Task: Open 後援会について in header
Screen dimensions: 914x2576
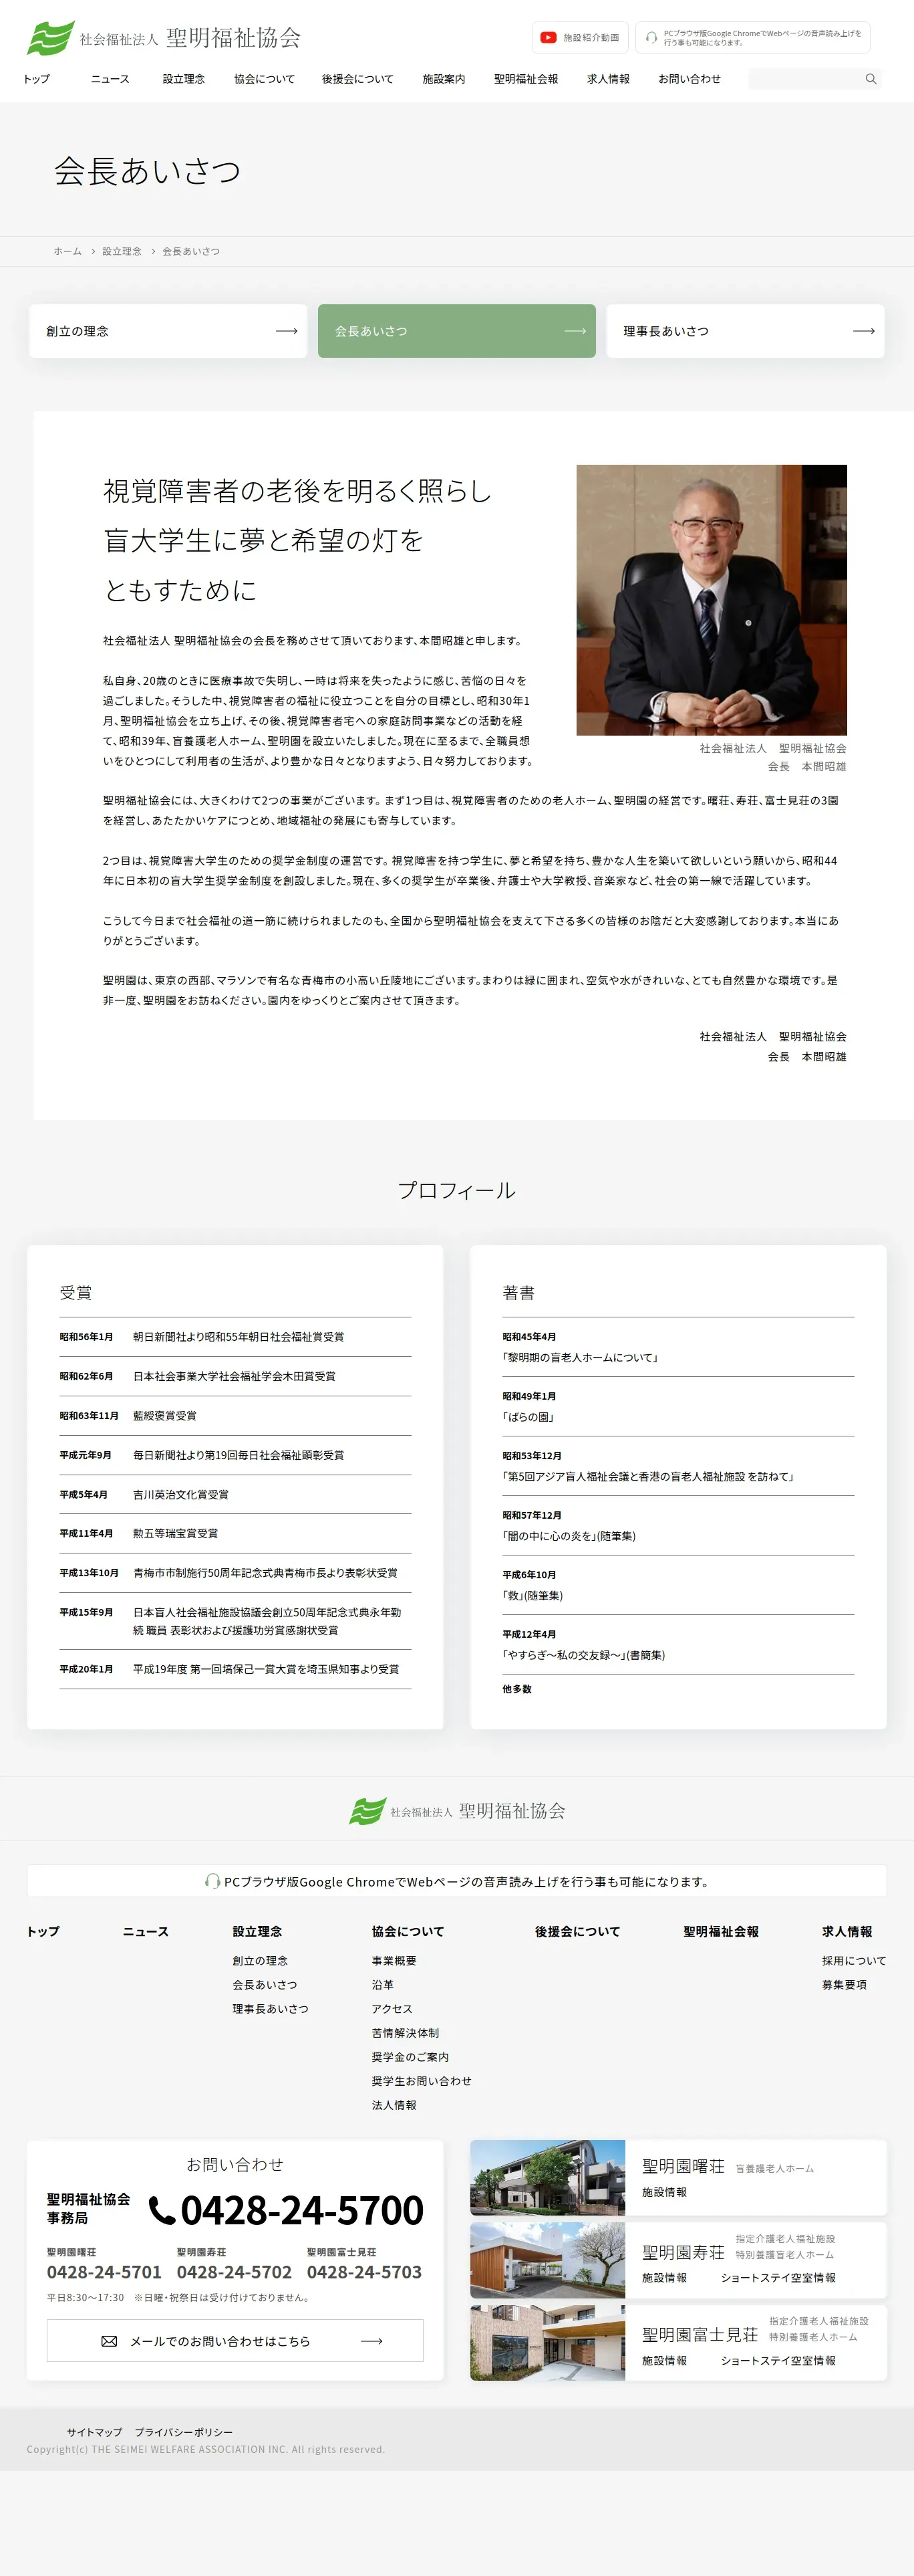Action: (357, 79)
